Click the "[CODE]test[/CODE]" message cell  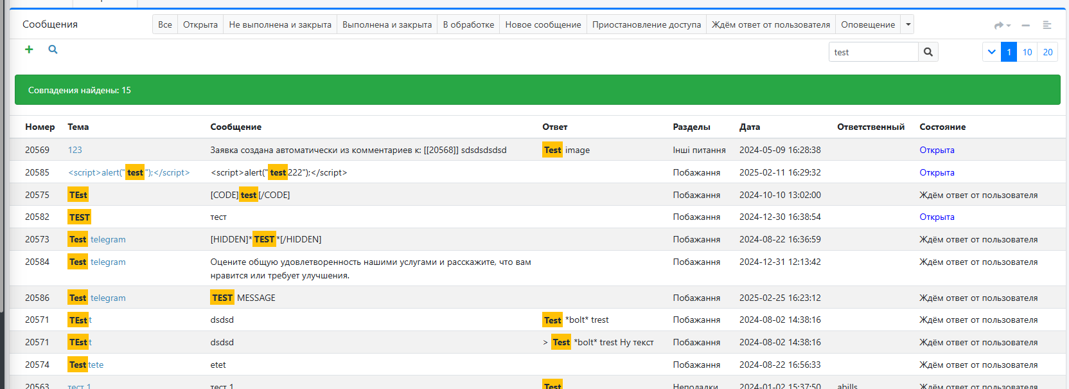tap(251, 195)
